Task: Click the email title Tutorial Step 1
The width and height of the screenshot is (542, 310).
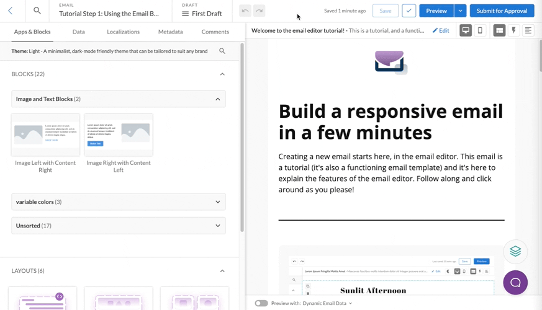Action: click(109, 14)
